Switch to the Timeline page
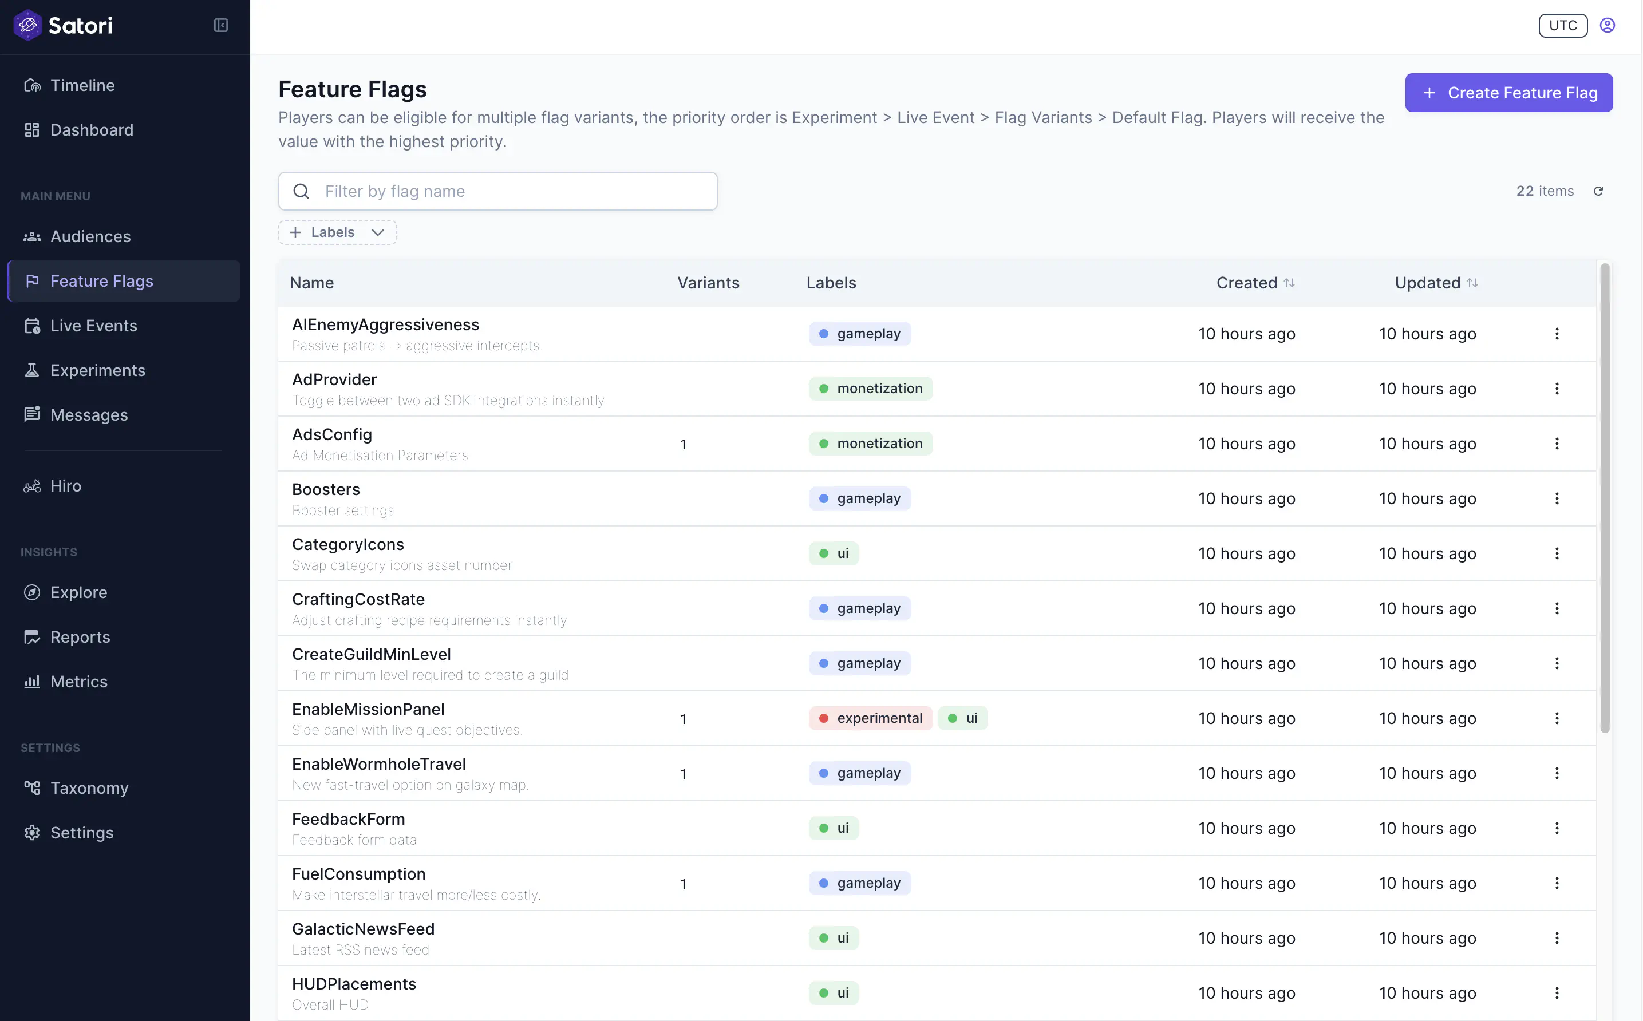The height and width of the screenshot is (1021, 1643). [82, 85]
